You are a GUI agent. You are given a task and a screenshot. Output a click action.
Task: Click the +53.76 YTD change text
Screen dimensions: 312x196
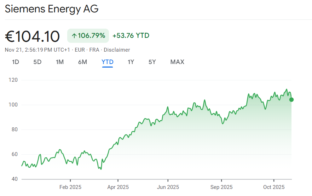click(x=131, y=35)
